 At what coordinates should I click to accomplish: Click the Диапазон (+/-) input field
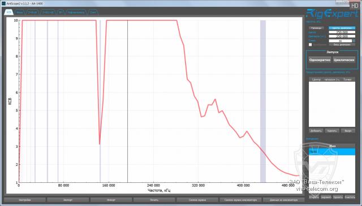342,37
